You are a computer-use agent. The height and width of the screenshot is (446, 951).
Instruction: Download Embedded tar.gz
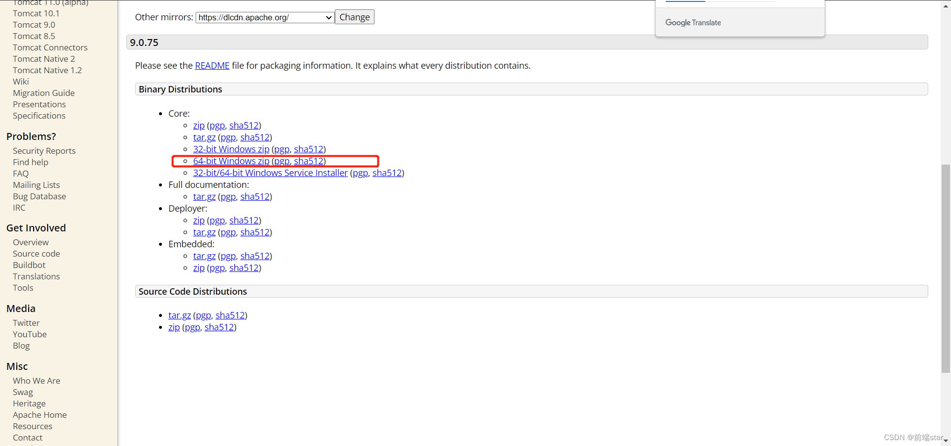(x=204, y=256)
